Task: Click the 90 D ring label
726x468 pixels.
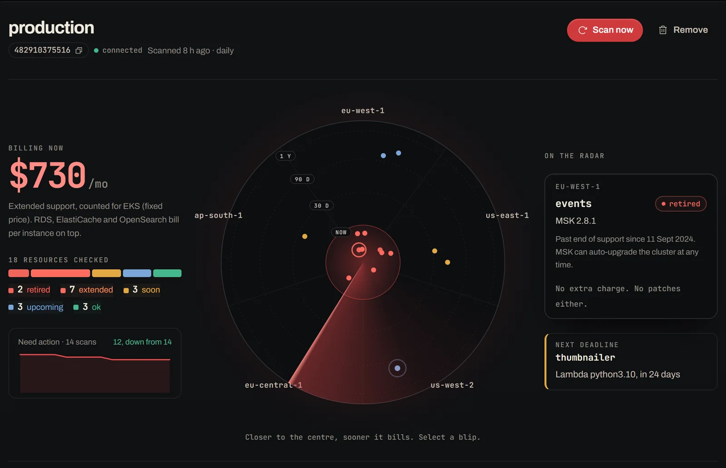Action: (x=302, y=179)
